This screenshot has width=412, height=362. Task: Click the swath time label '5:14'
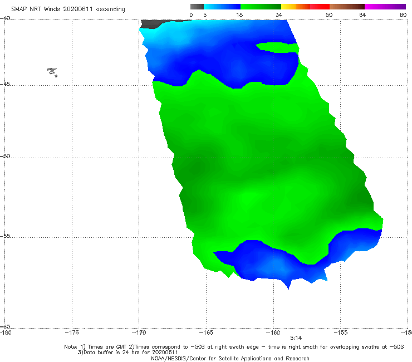click(296, 338)
